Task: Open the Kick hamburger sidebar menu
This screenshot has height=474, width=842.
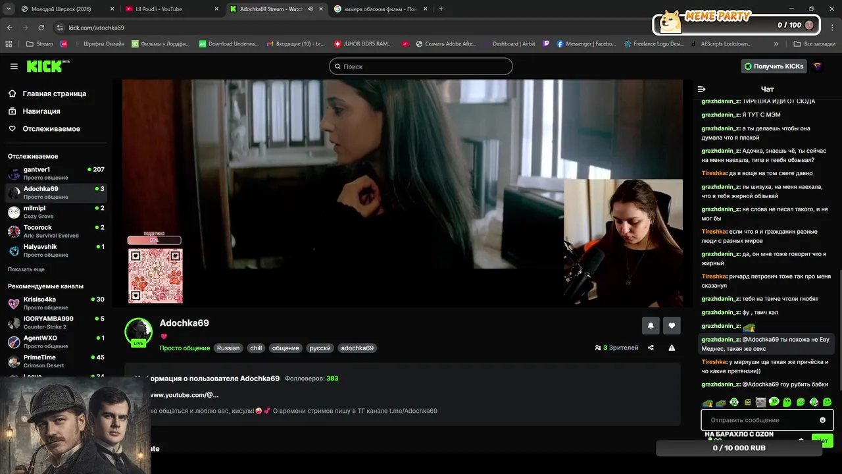Action: coord(14,66)
